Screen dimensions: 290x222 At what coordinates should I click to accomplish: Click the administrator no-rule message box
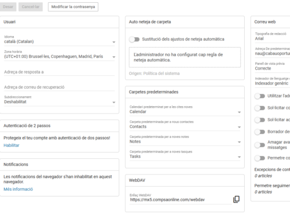[x=185, y=57]
